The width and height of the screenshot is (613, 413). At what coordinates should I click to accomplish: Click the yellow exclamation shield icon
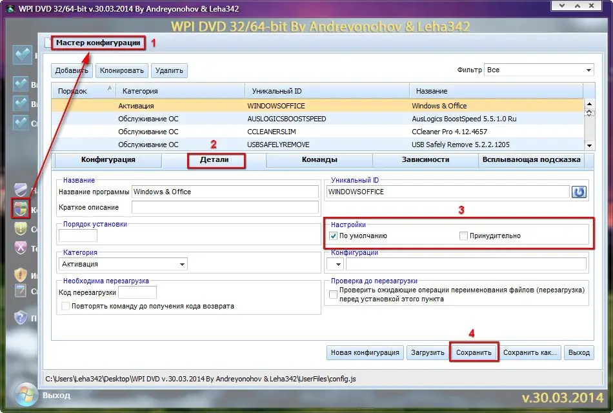(x=21, y=228)
